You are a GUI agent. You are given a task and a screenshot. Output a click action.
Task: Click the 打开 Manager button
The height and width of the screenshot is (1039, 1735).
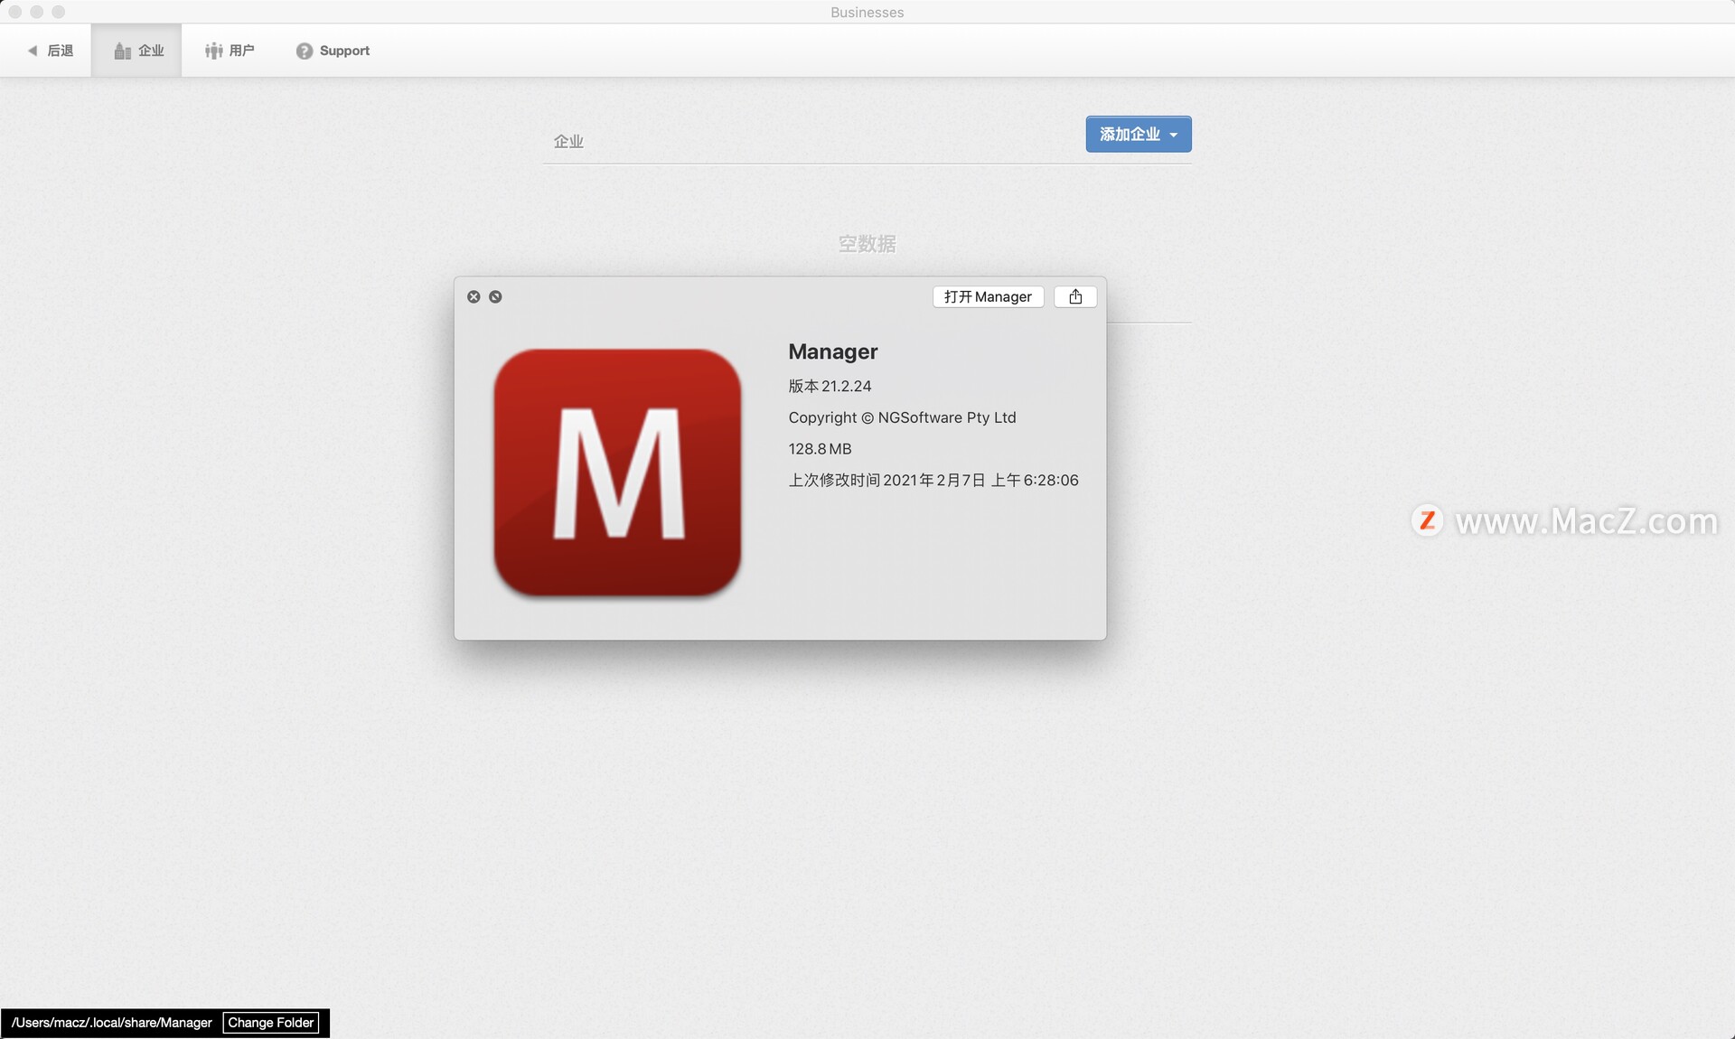988,296
